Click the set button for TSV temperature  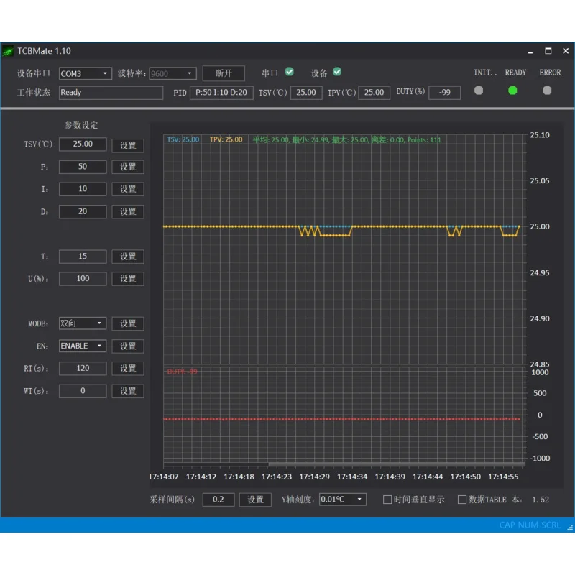pos(128,145)
